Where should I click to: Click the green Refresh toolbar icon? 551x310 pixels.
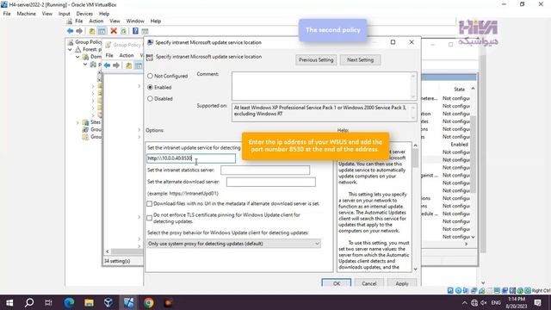(x=123, y=31)
